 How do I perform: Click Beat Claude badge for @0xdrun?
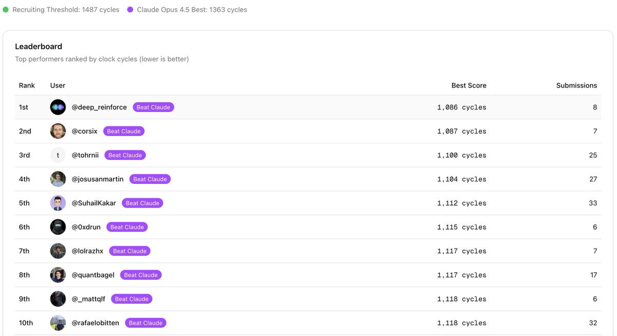(x=127, y=227)
